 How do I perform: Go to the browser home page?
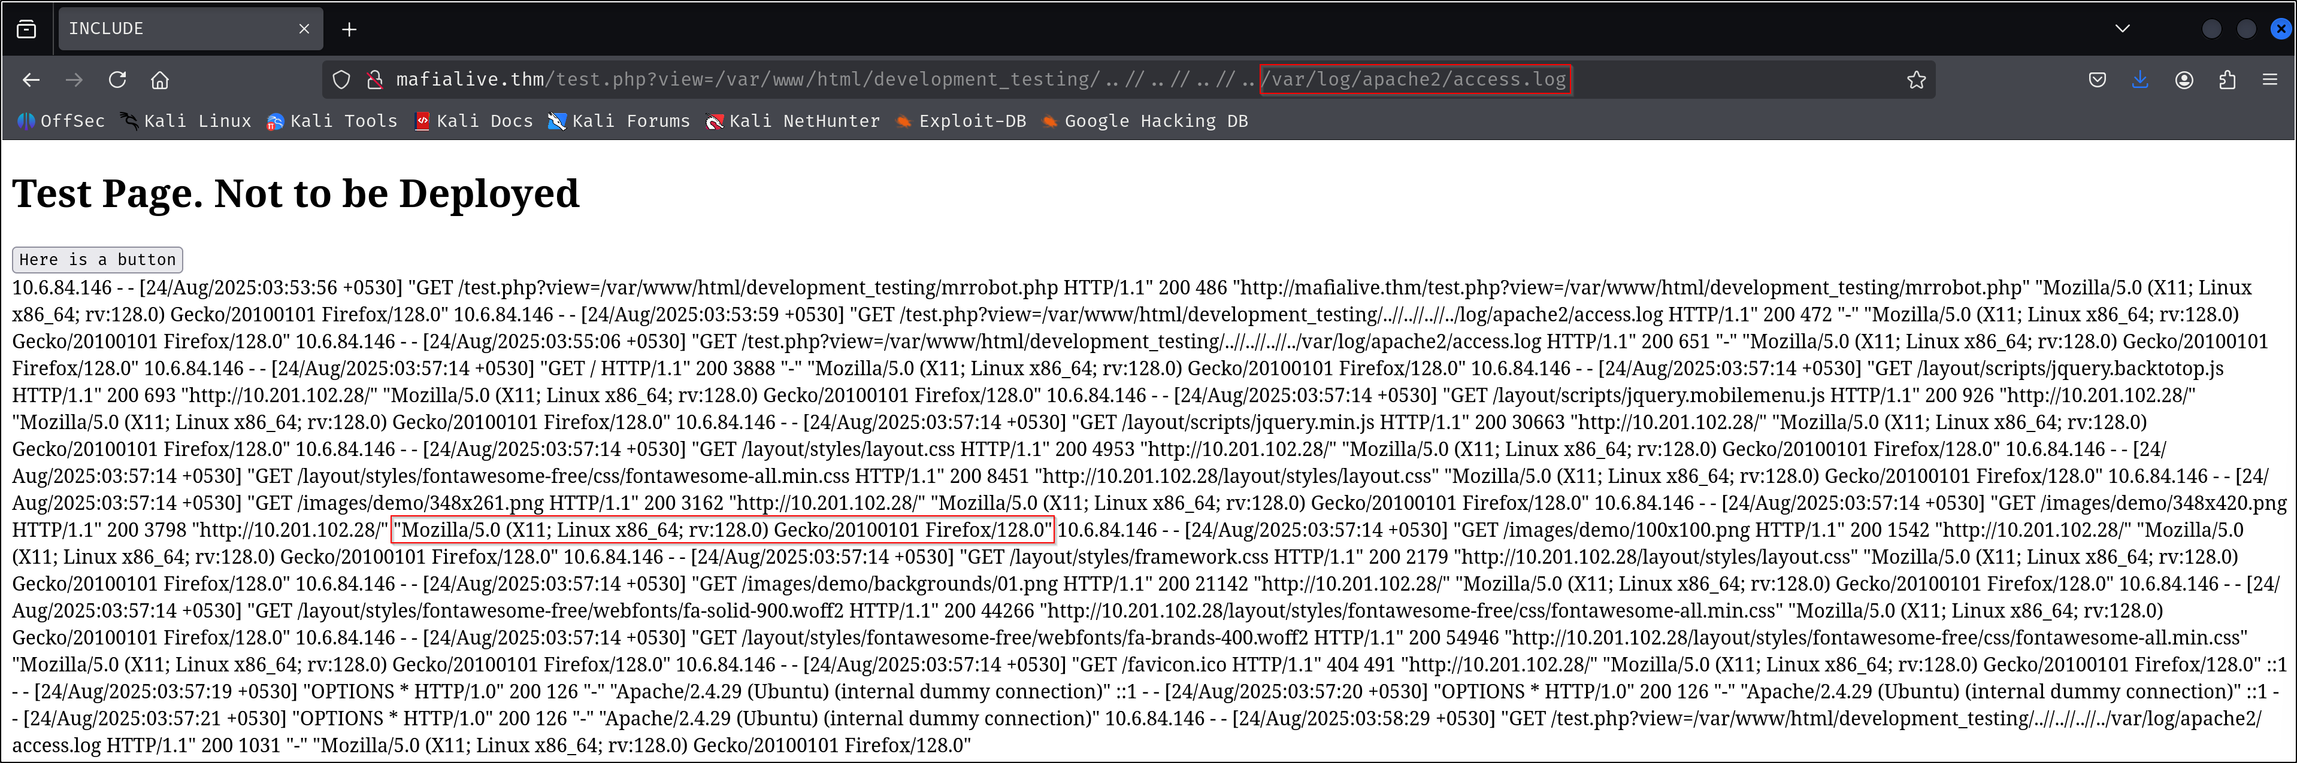159,80
